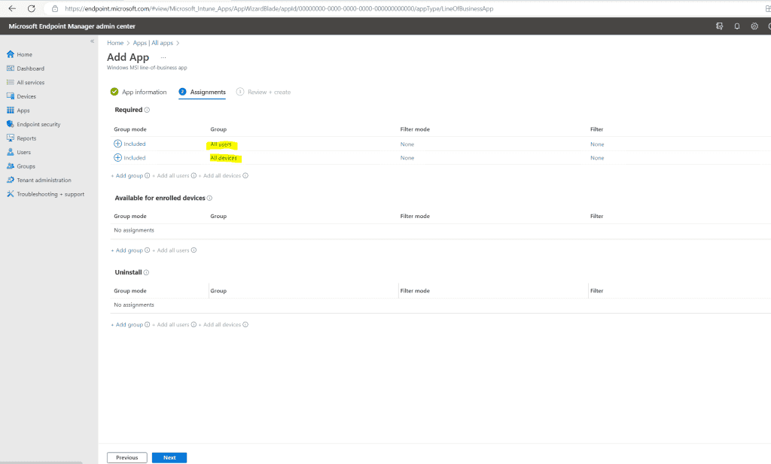Viewport: 771px width, 464px height.
Task: Go to Reports in the sidebar
Action: point(27,138)
